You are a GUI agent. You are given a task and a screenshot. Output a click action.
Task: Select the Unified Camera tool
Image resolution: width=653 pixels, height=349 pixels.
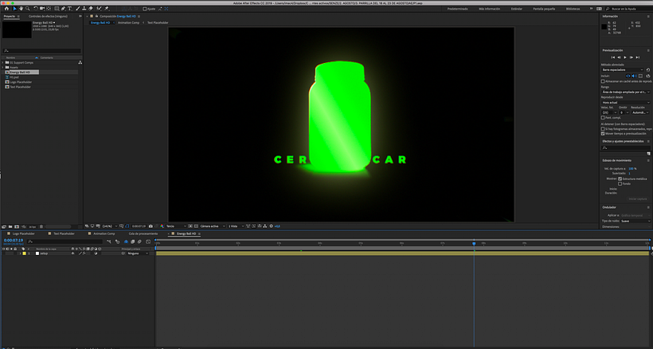(x=42, y=8)
